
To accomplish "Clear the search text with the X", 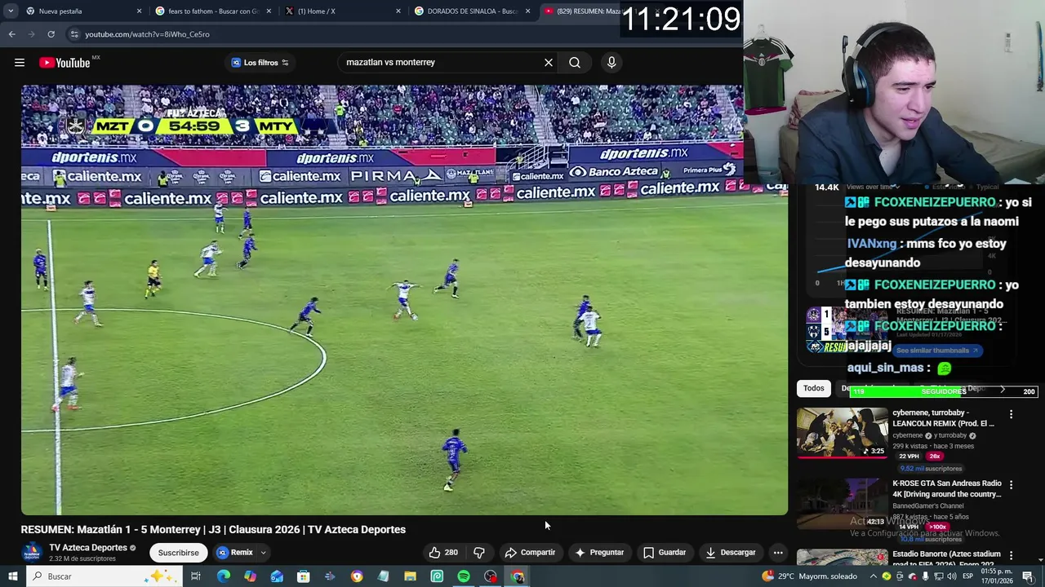I will [549, 62].
